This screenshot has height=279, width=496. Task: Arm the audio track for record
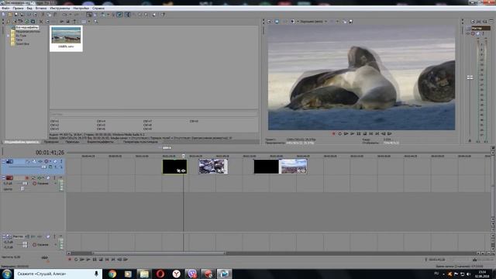coord(27,178)
